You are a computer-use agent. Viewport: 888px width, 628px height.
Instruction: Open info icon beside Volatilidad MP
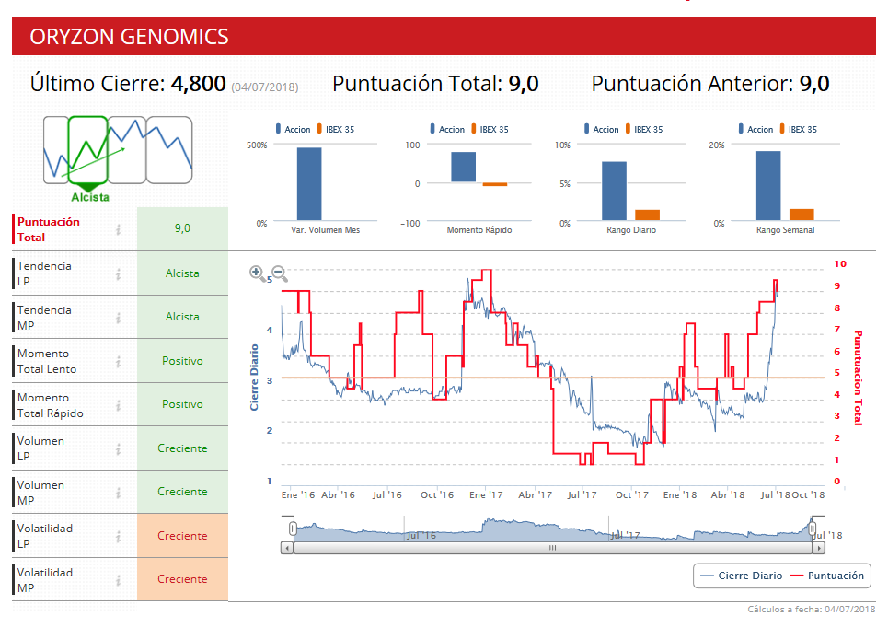point(119,580)
